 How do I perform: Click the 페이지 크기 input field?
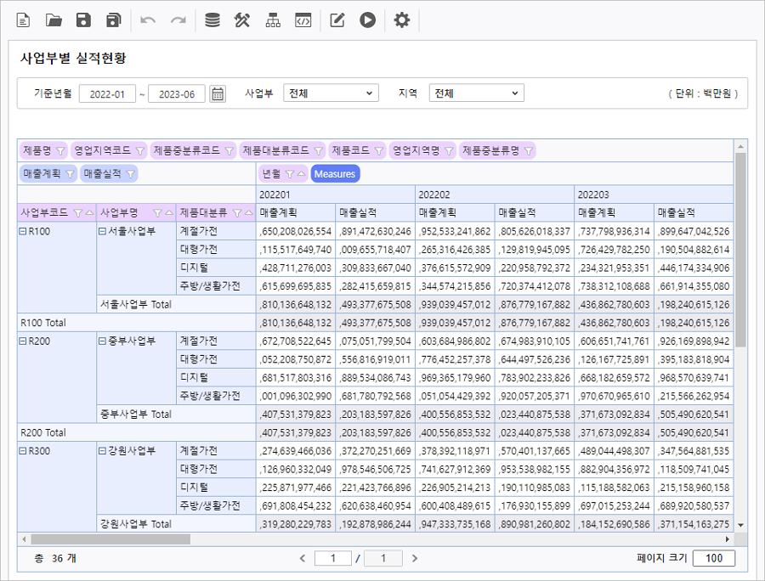(713, 558)
